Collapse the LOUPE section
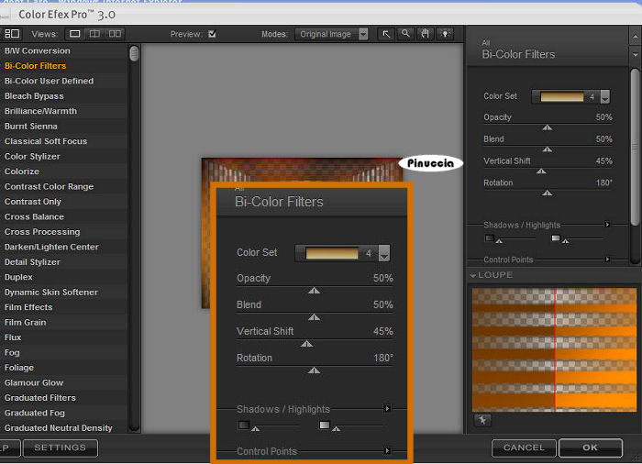 pyautogui.click(x=473, y=276)
